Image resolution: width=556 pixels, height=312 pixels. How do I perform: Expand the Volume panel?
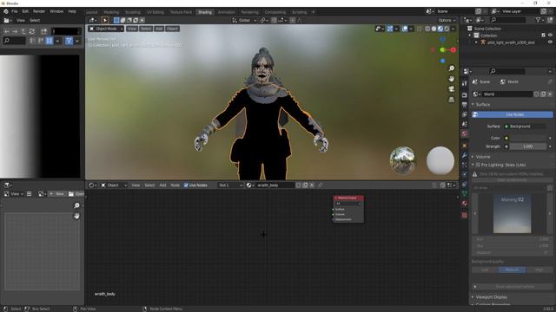(x=483, y=157)
